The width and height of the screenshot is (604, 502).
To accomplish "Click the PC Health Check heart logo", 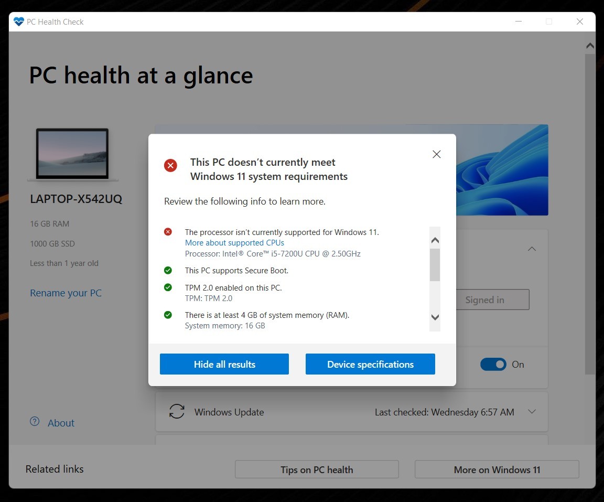I will tap(18, 22).
